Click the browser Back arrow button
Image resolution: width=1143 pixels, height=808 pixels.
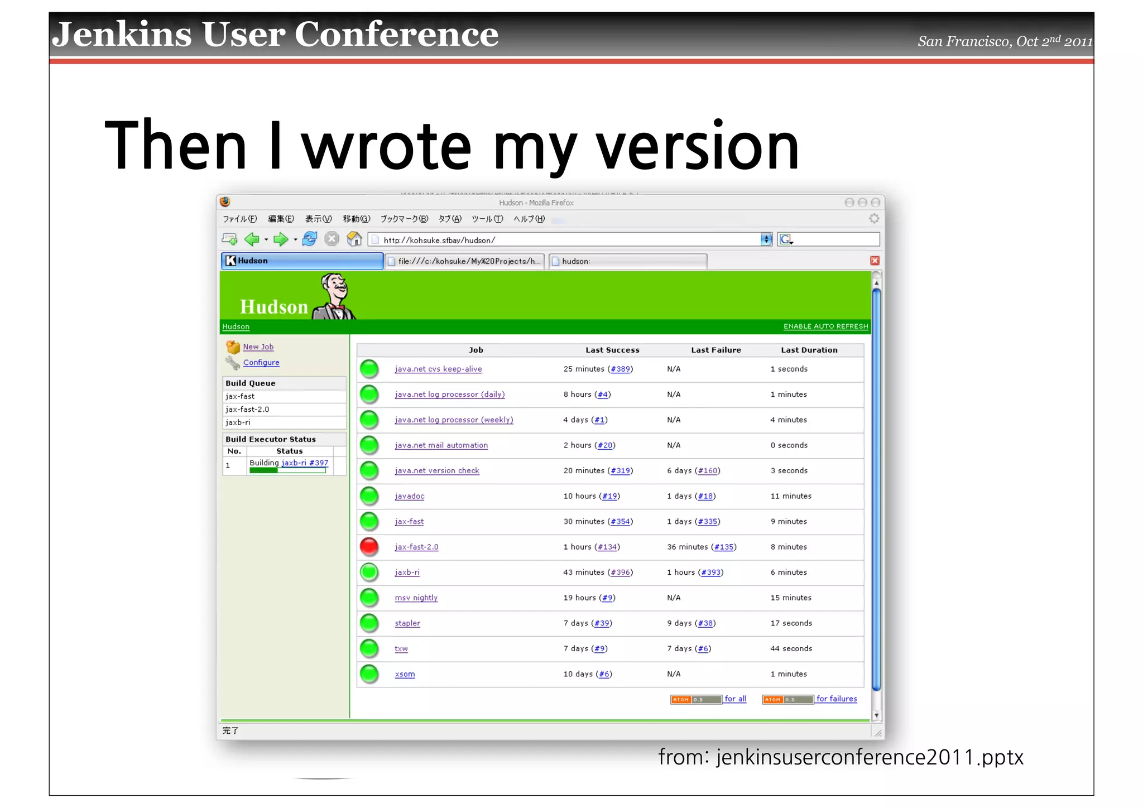pos(252,239)
